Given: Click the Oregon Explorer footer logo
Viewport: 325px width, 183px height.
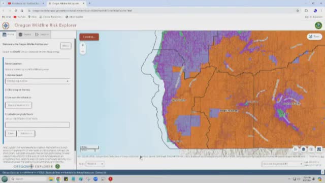Looking at the screenshot, I should click(x=33, y=166).
